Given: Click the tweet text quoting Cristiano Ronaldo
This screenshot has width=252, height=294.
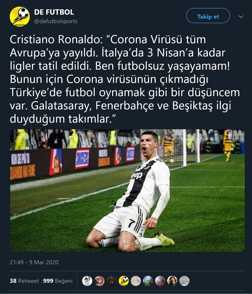Looking at the screenshot, I should click(x=125, y=79).
